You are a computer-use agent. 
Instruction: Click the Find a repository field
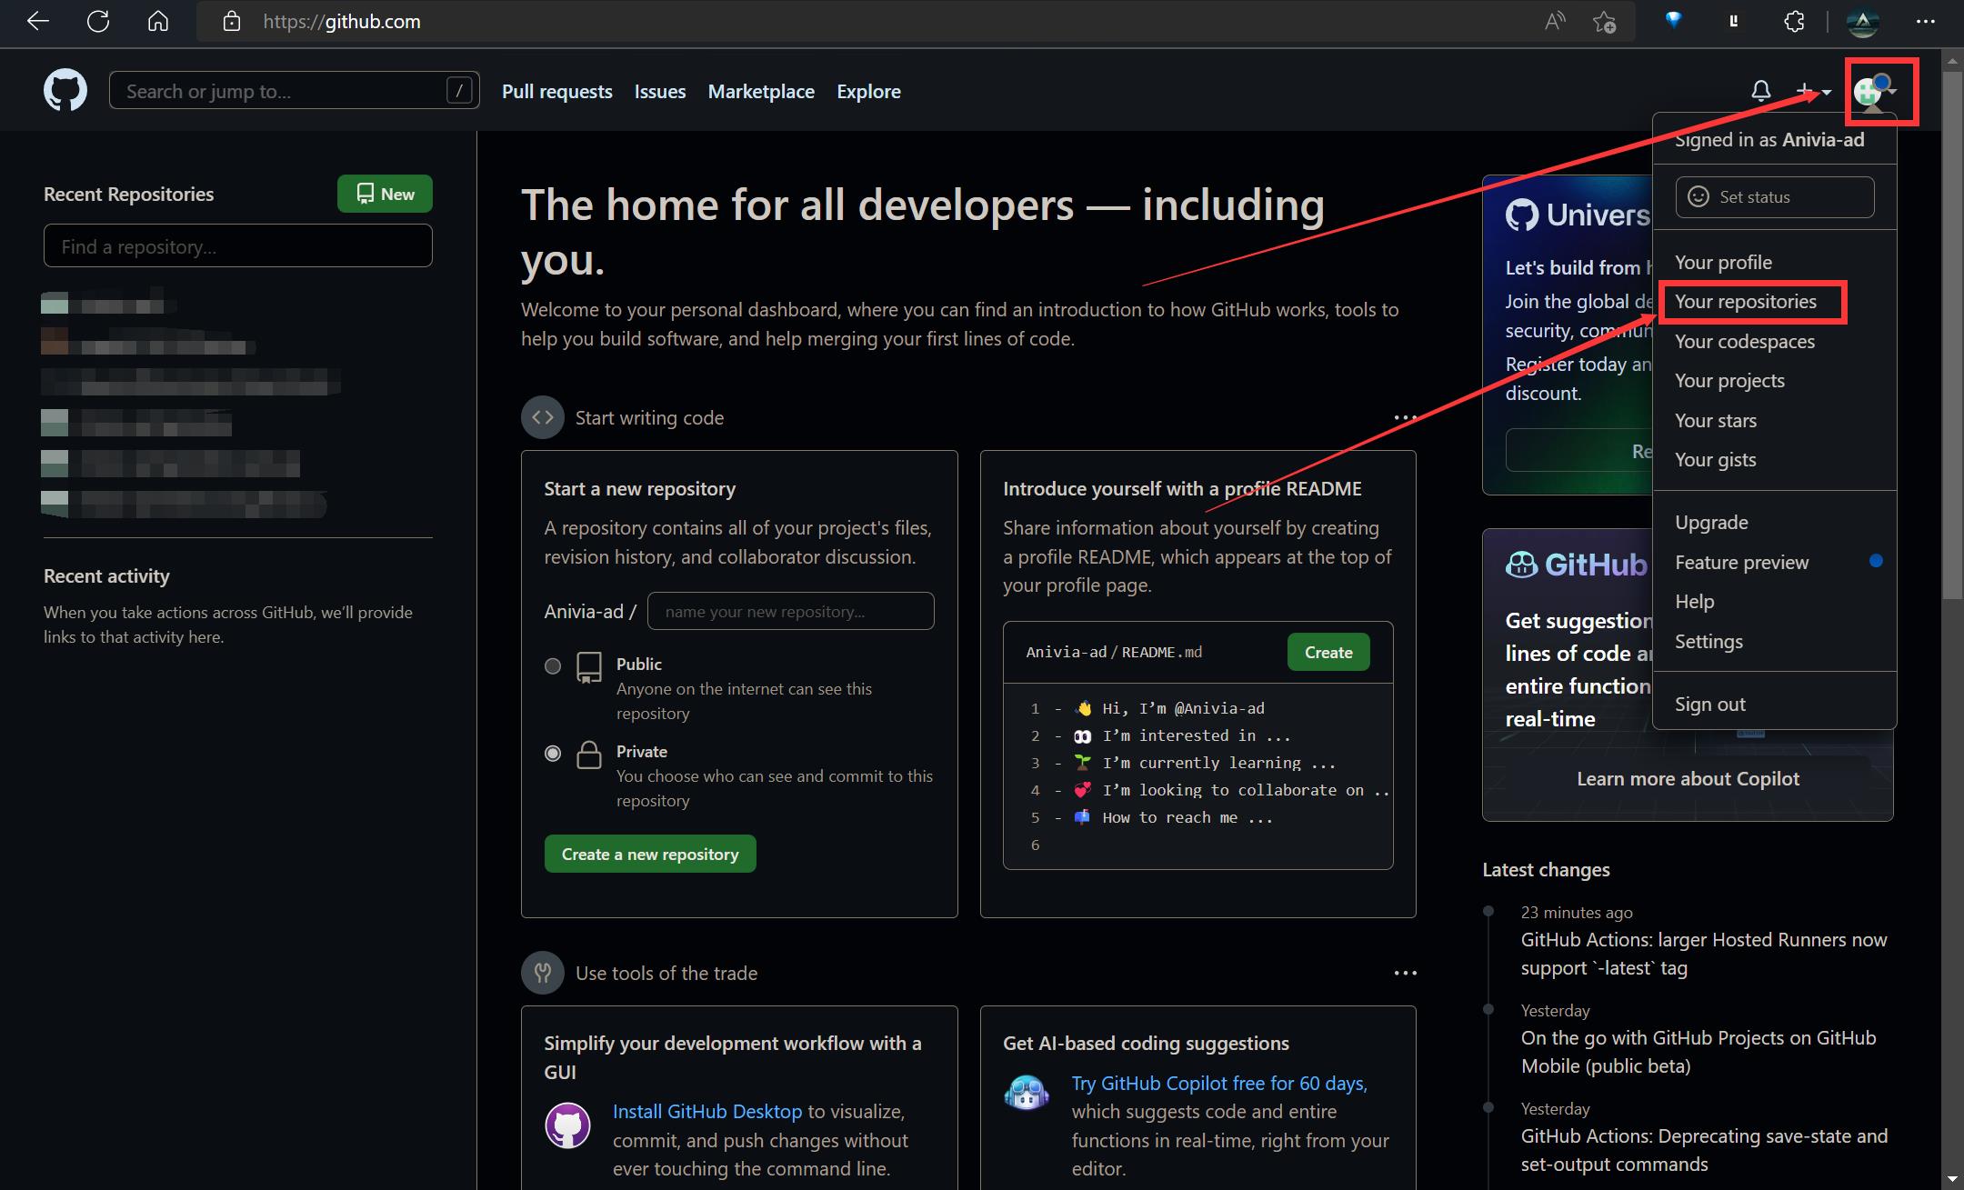click(238, 246)
